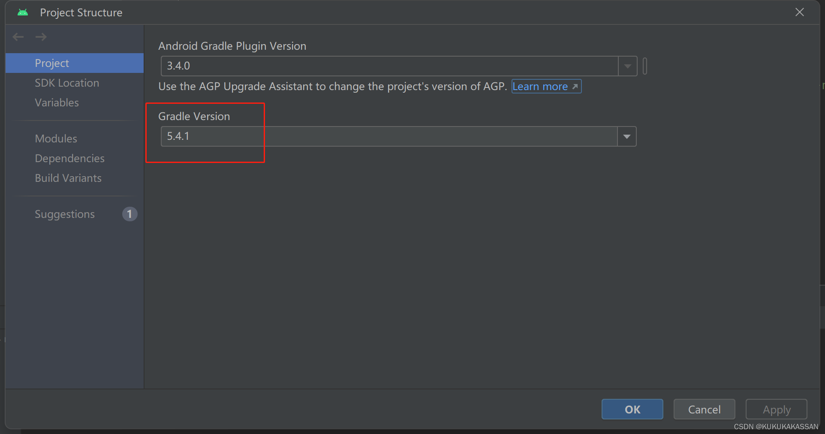Screen dimensions: 825x434
Task: Expand Android Gradle Plugin Version dropdown
Action: coord(627,66)
